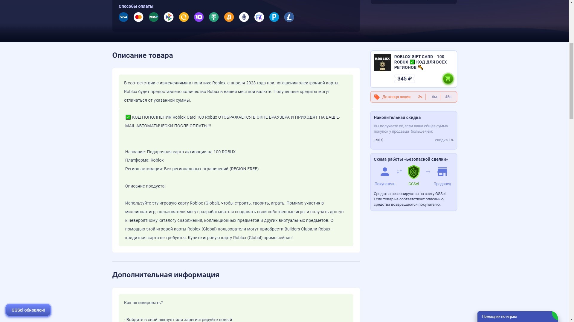Click the Ethereum payment icon

click(x=244, y=17)
